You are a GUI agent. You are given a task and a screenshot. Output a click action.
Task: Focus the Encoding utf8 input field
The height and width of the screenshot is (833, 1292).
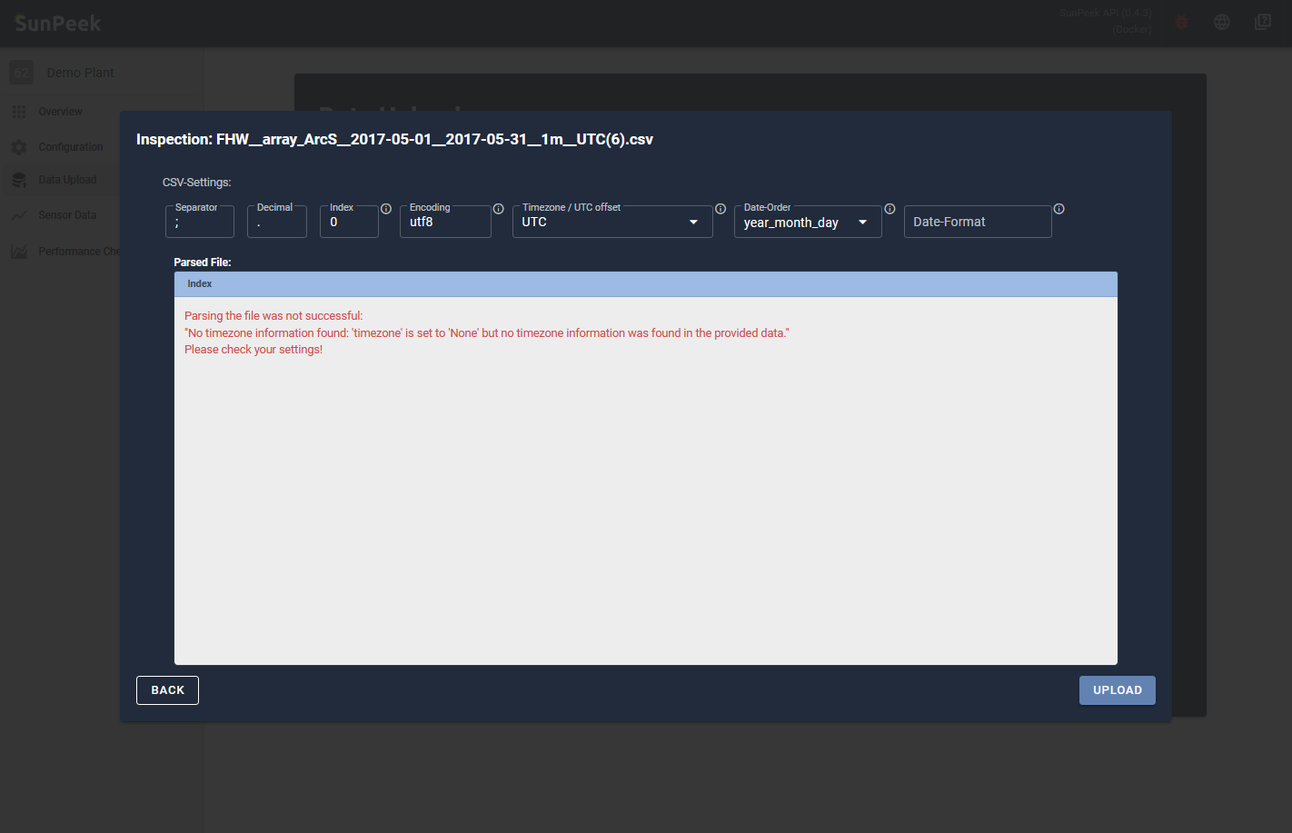[445, 222]
